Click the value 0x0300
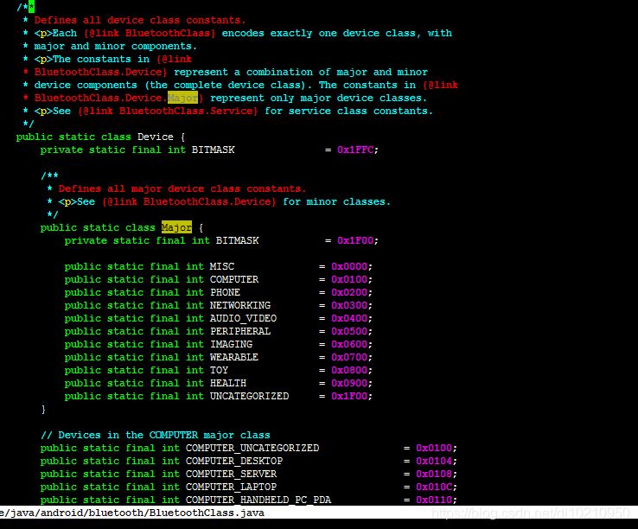Image resolution: width=638 pixels, height=529 pixels. click(x=349, y=305)
